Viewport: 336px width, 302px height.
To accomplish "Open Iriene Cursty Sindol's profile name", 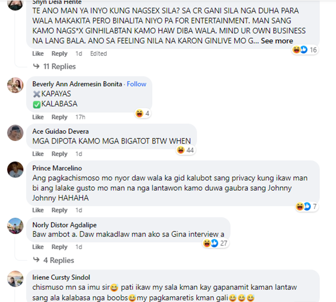I will pos(61,277).
